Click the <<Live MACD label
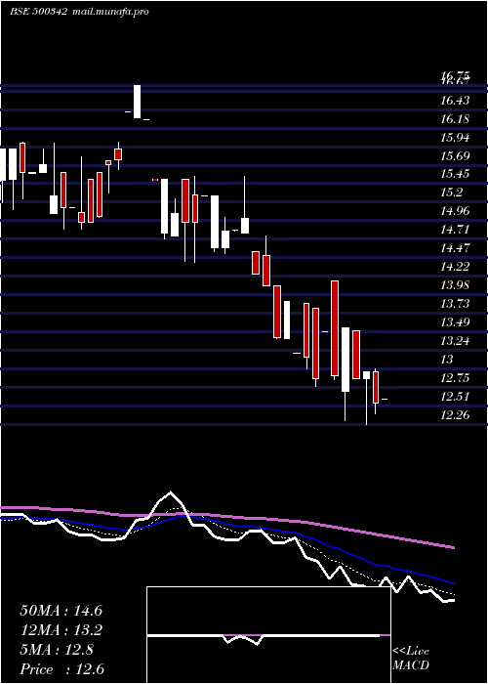Viewport: 488px width, 684px height. (x=411, y=659)
